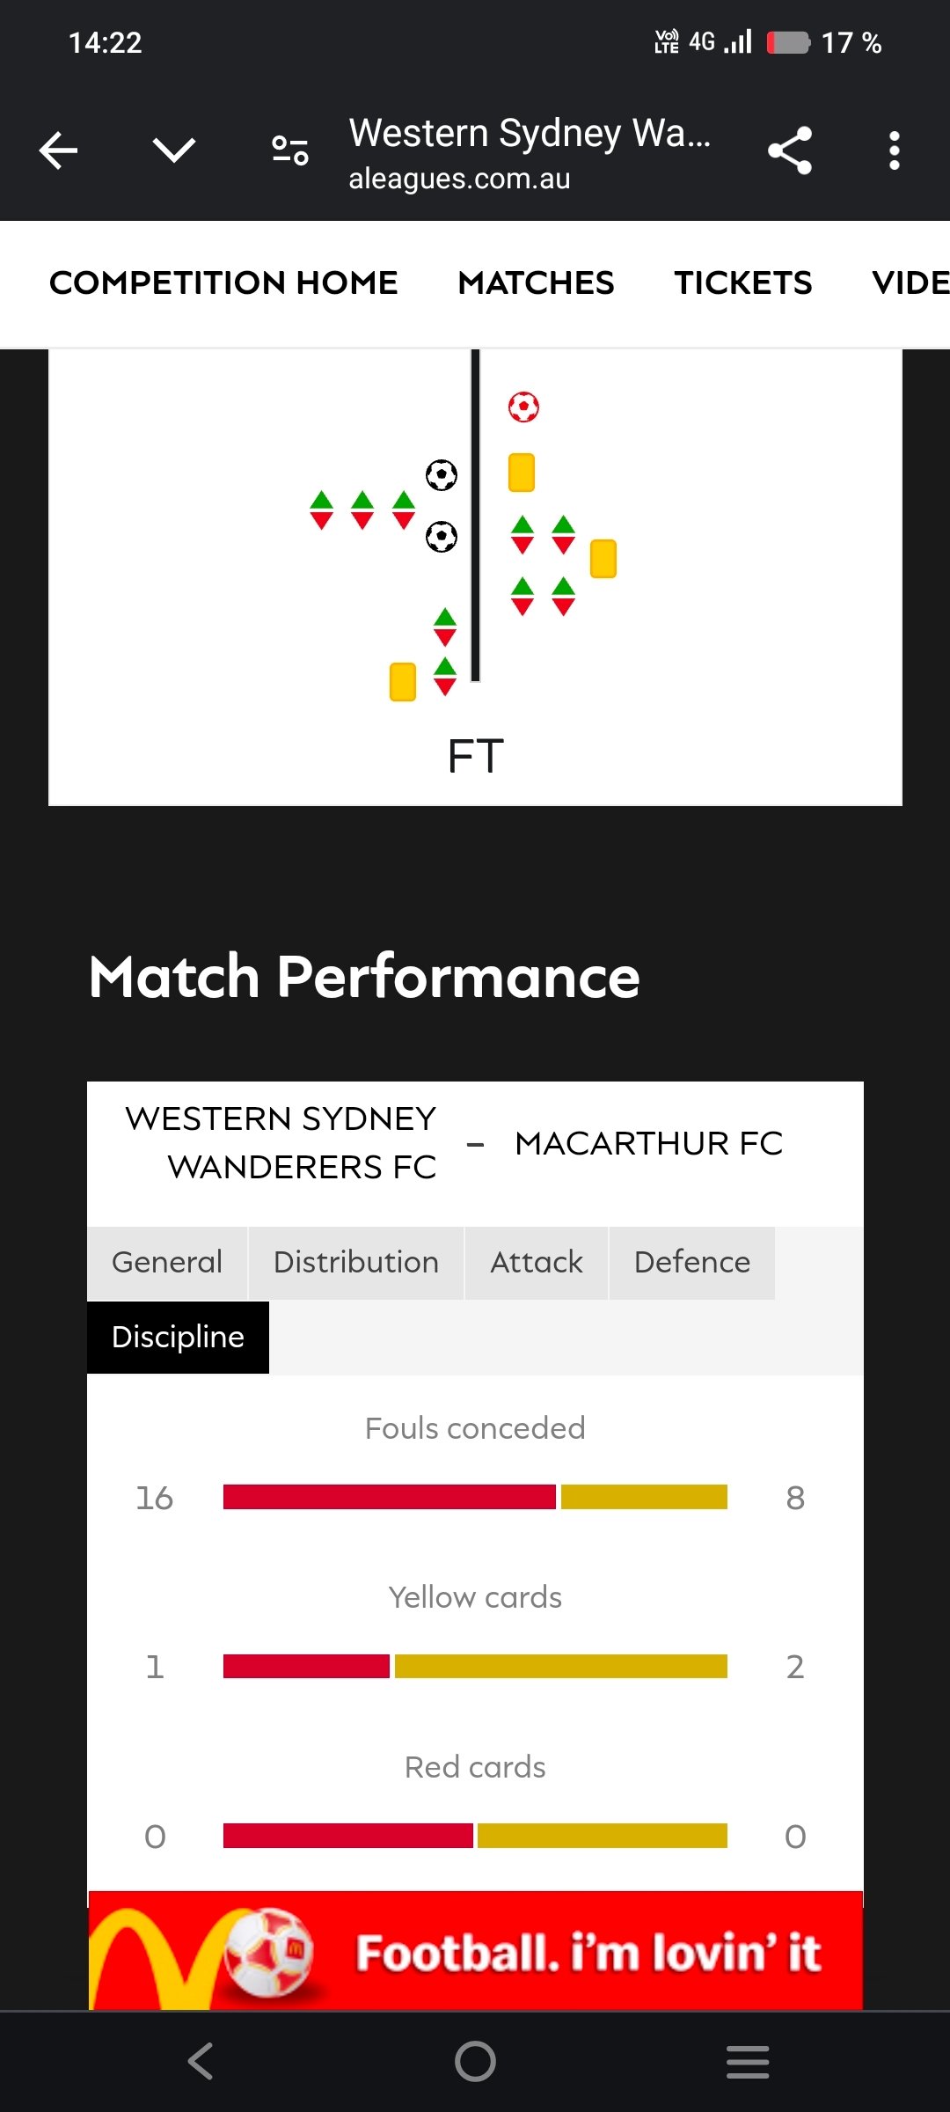Tap the McDonald's football ad banner
This screenshot has width=950, height=2112.
[475, 1952]
